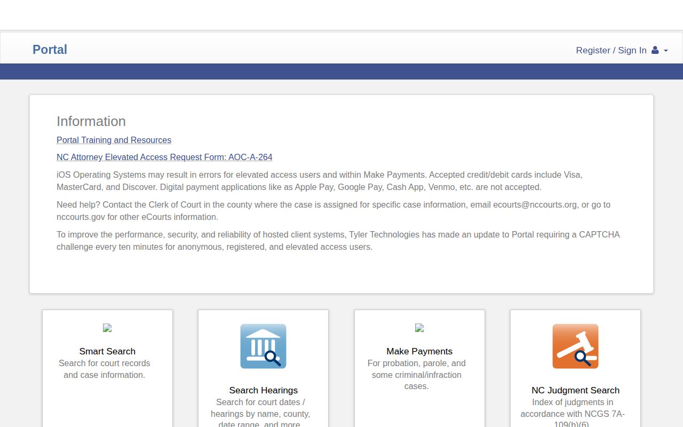This screenshot has height=427, width=683.
Task: Click the iOS Operating Systems notice paragraph
Action: click(320, 181)
